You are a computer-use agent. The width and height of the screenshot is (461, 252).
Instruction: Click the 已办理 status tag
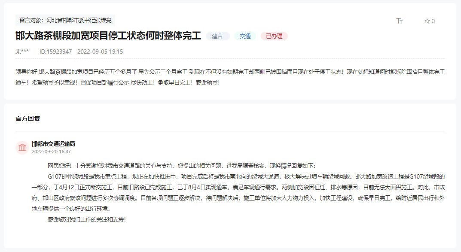tap(274, 36)
